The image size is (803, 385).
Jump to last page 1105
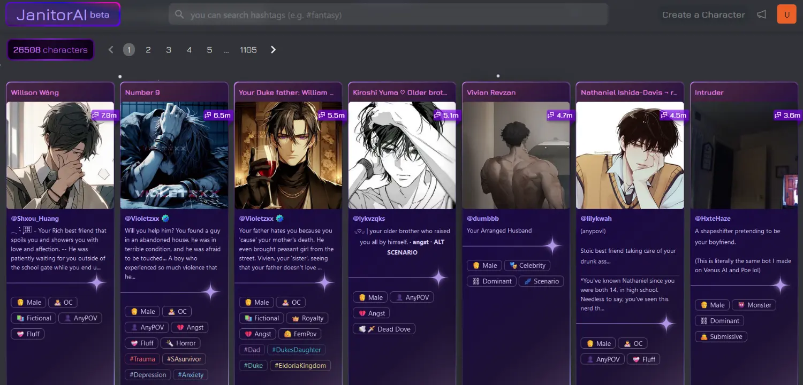pos(248,50)
